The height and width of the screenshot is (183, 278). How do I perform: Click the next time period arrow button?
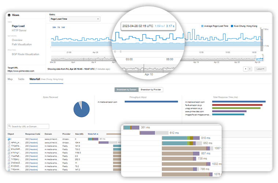250,69
